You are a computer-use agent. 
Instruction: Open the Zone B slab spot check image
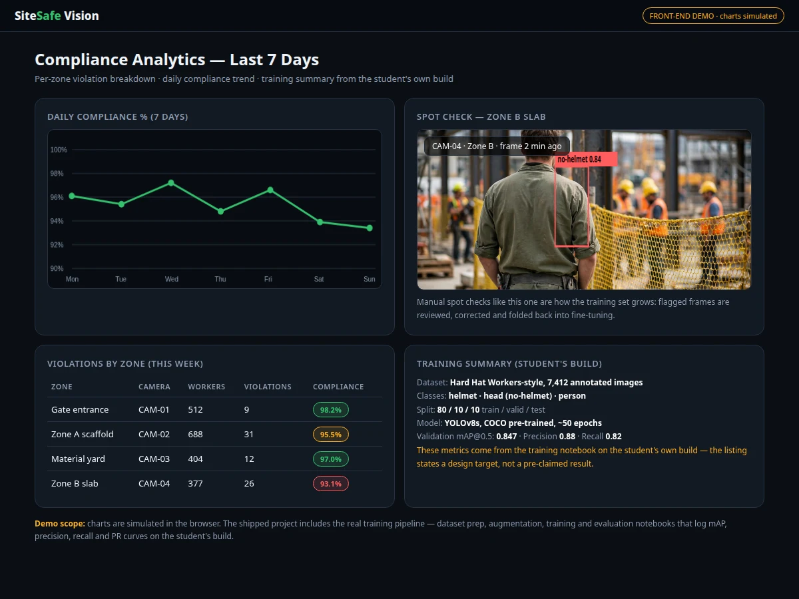click(584, 210)
